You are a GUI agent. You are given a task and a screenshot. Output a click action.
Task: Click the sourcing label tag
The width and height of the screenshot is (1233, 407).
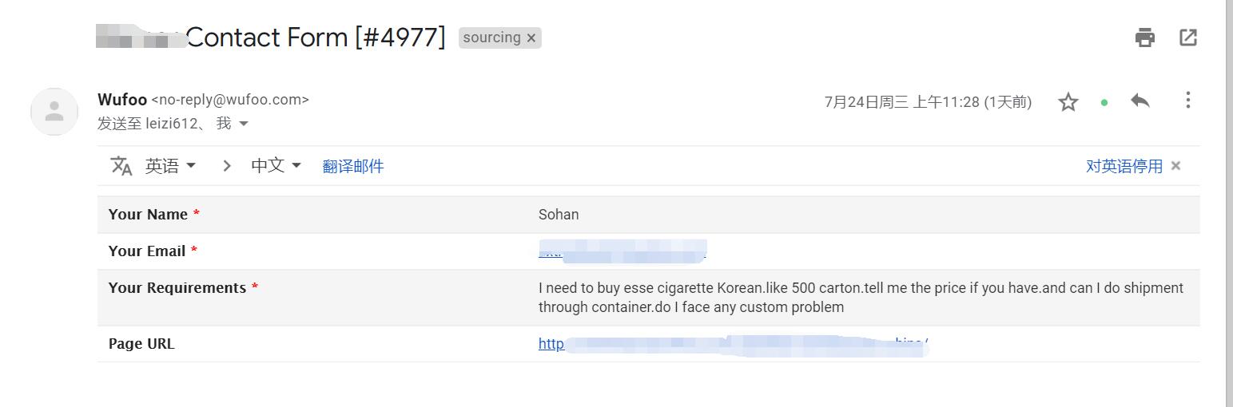tap(491, 38)
